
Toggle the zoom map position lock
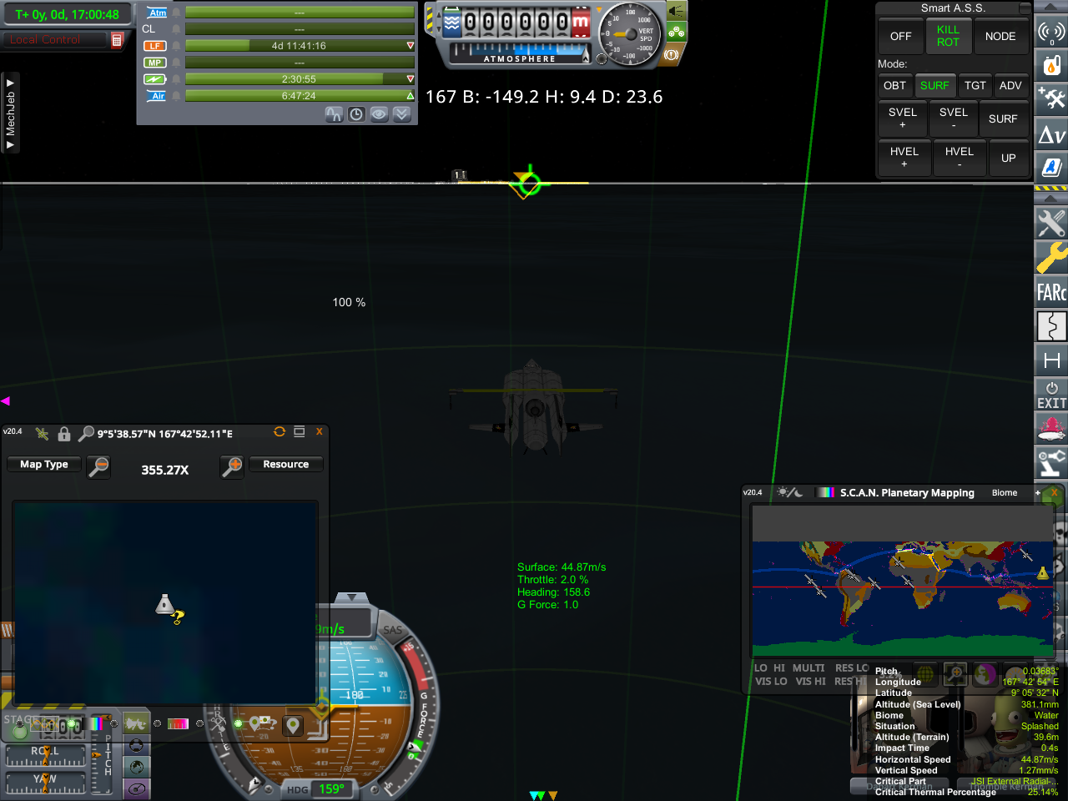pos(63,434)
